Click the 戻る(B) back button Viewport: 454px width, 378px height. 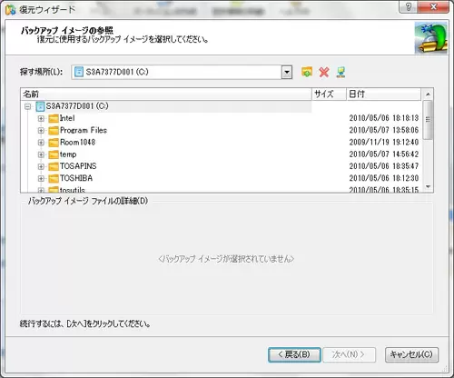click(294, 354)
